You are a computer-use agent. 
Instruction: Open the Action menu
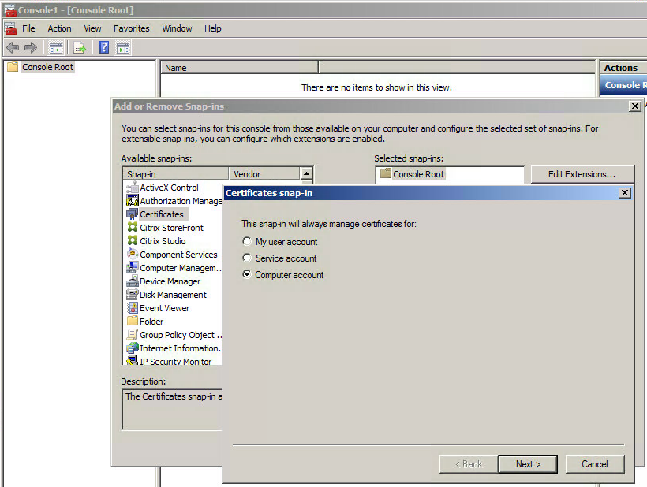click(59, 28)
